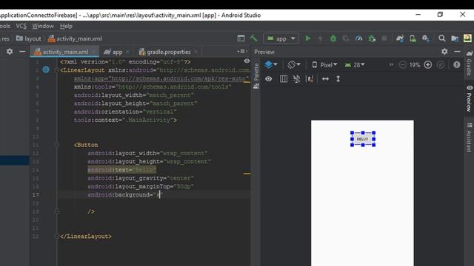
Task: Collapse the Button tag fold marker
Action: click(x=56, y=145)
